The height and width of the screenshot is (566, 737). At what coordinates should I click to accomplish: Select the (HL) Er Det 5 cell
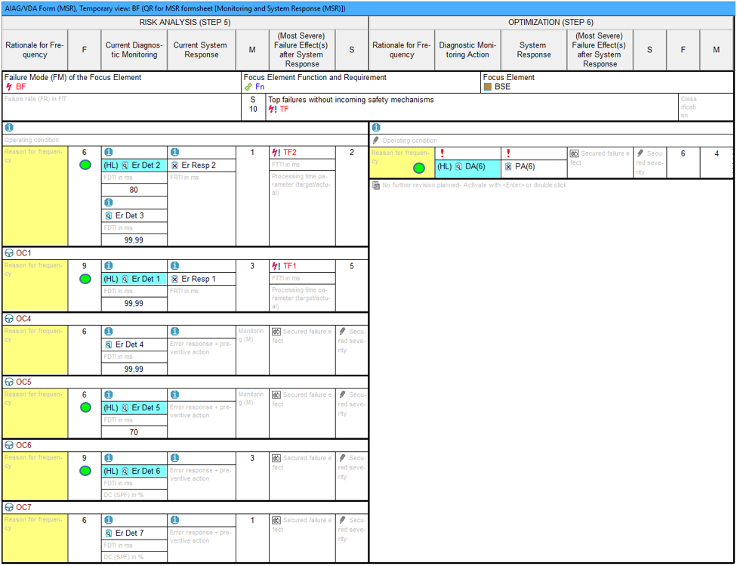click(x=134, y=408)
